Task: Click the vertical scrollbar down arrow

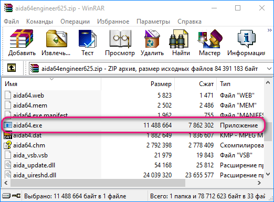Action: pyautogui.click(x=268, y=174)
